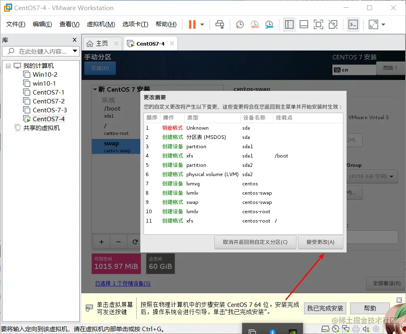406x334 pixels.
Task: Select row 6 physical volume (LVM) sda2
Action: [x=243, y=174]
